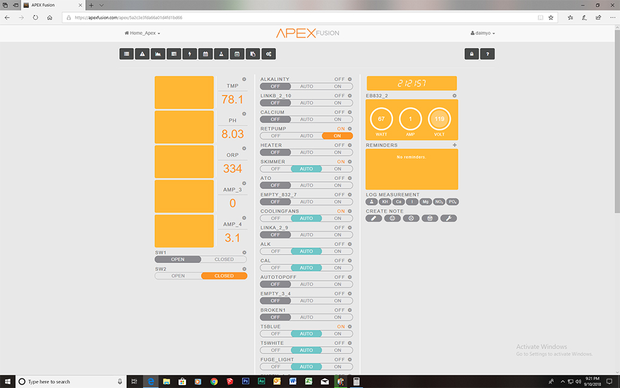Set ALKALINTY output to AUTO
Viewport: 620px width, 388px height.
point(306,86)
